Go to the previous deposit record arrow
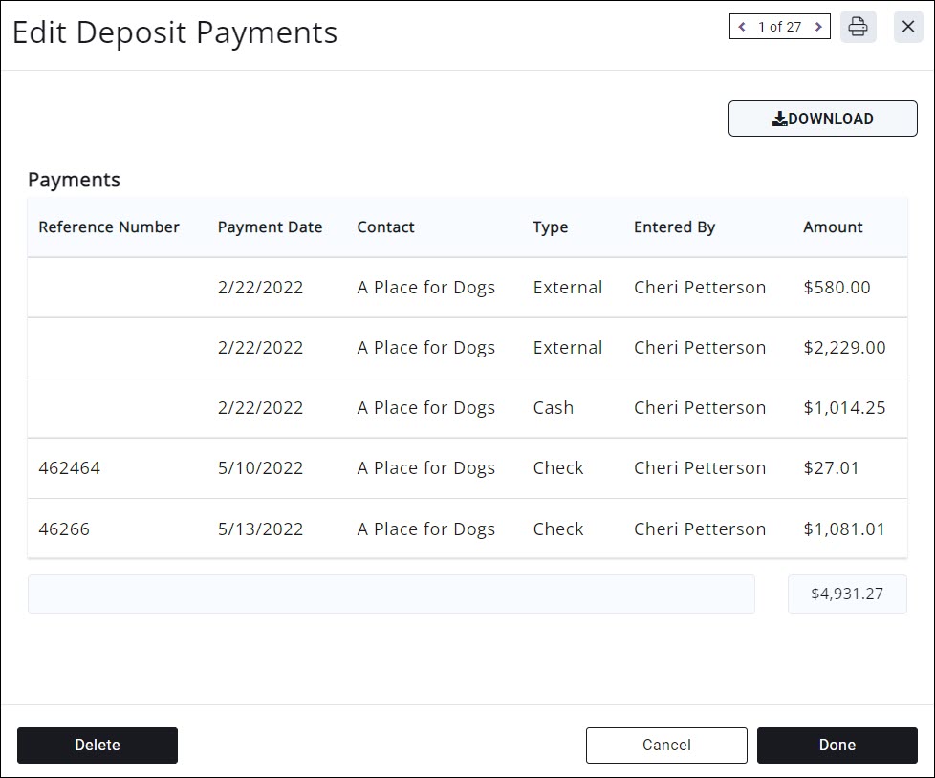935x778 pixels. [742, 27]
